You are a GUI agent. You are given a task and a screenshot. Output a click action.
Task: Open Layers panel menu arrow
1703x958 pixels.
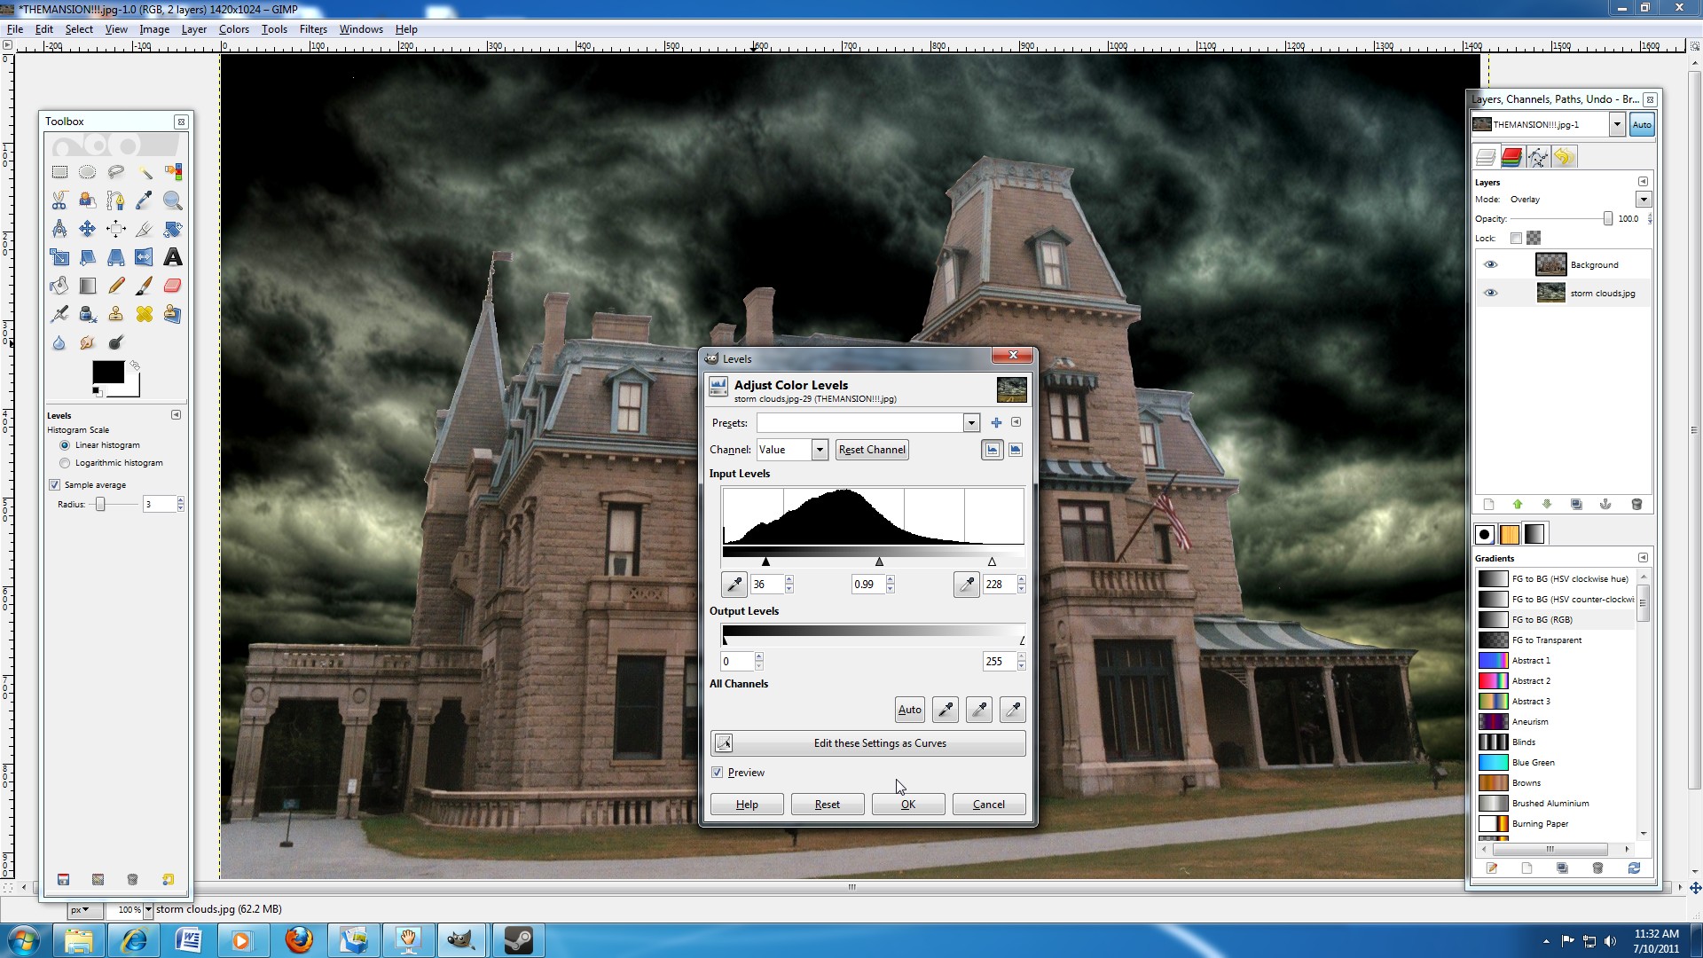coord(1643,182)
